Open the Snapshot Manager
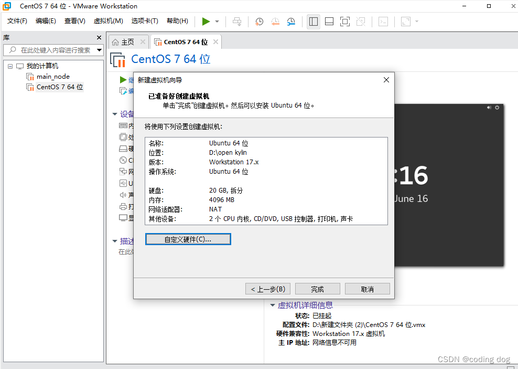Viewport: 518px width, 369px height. pyautogui.click(x=292, y=22)
